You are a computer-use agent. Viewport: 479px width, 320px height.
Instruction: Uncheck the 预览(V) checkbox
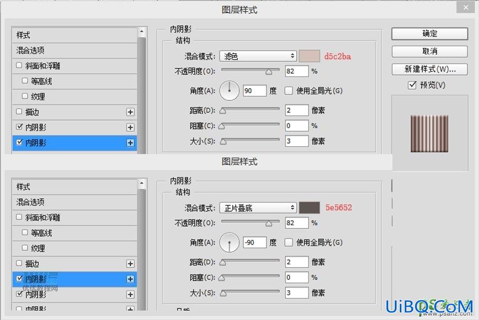click(412, 85)
